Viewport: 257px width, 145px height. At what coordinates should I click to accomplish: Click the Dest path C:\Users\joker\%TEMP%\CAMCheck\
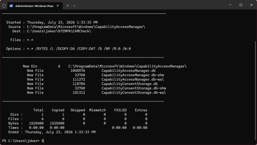tap(59, 31)
